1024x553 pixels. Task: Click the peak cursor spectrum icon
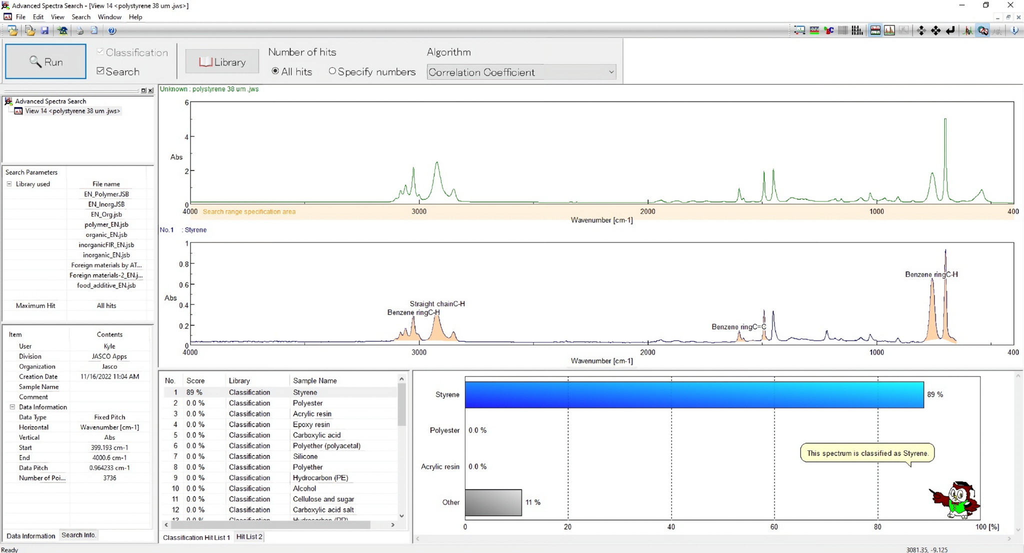coord(968,30)
